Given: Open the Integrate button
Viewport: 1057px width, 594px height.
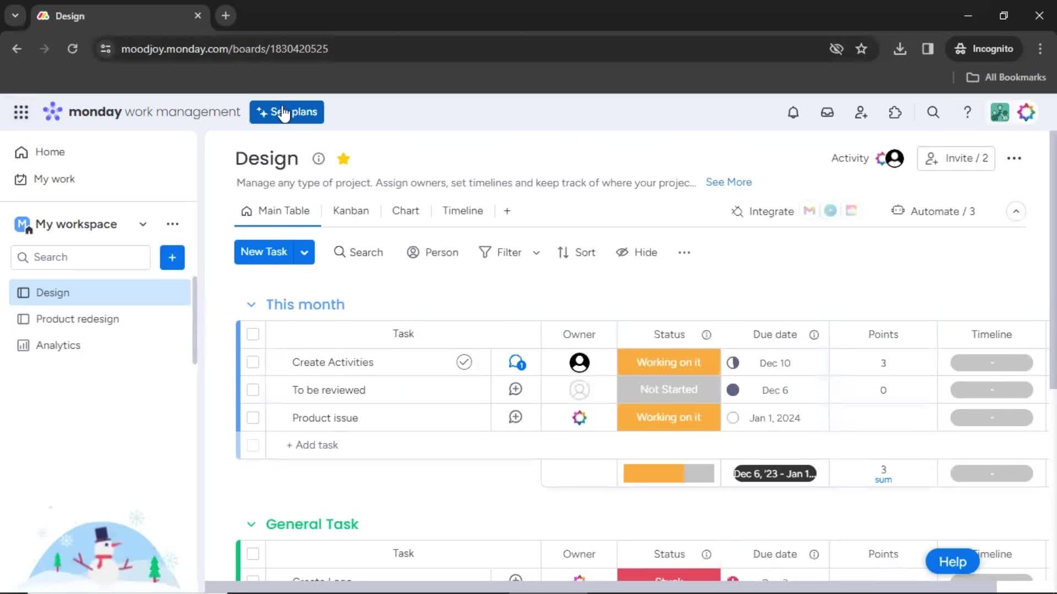Looking at the screenshot, I should coord(762,211).
